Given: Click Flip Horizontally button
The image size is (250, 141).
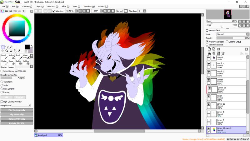Looking at the screenshot, I should [17, 110].
